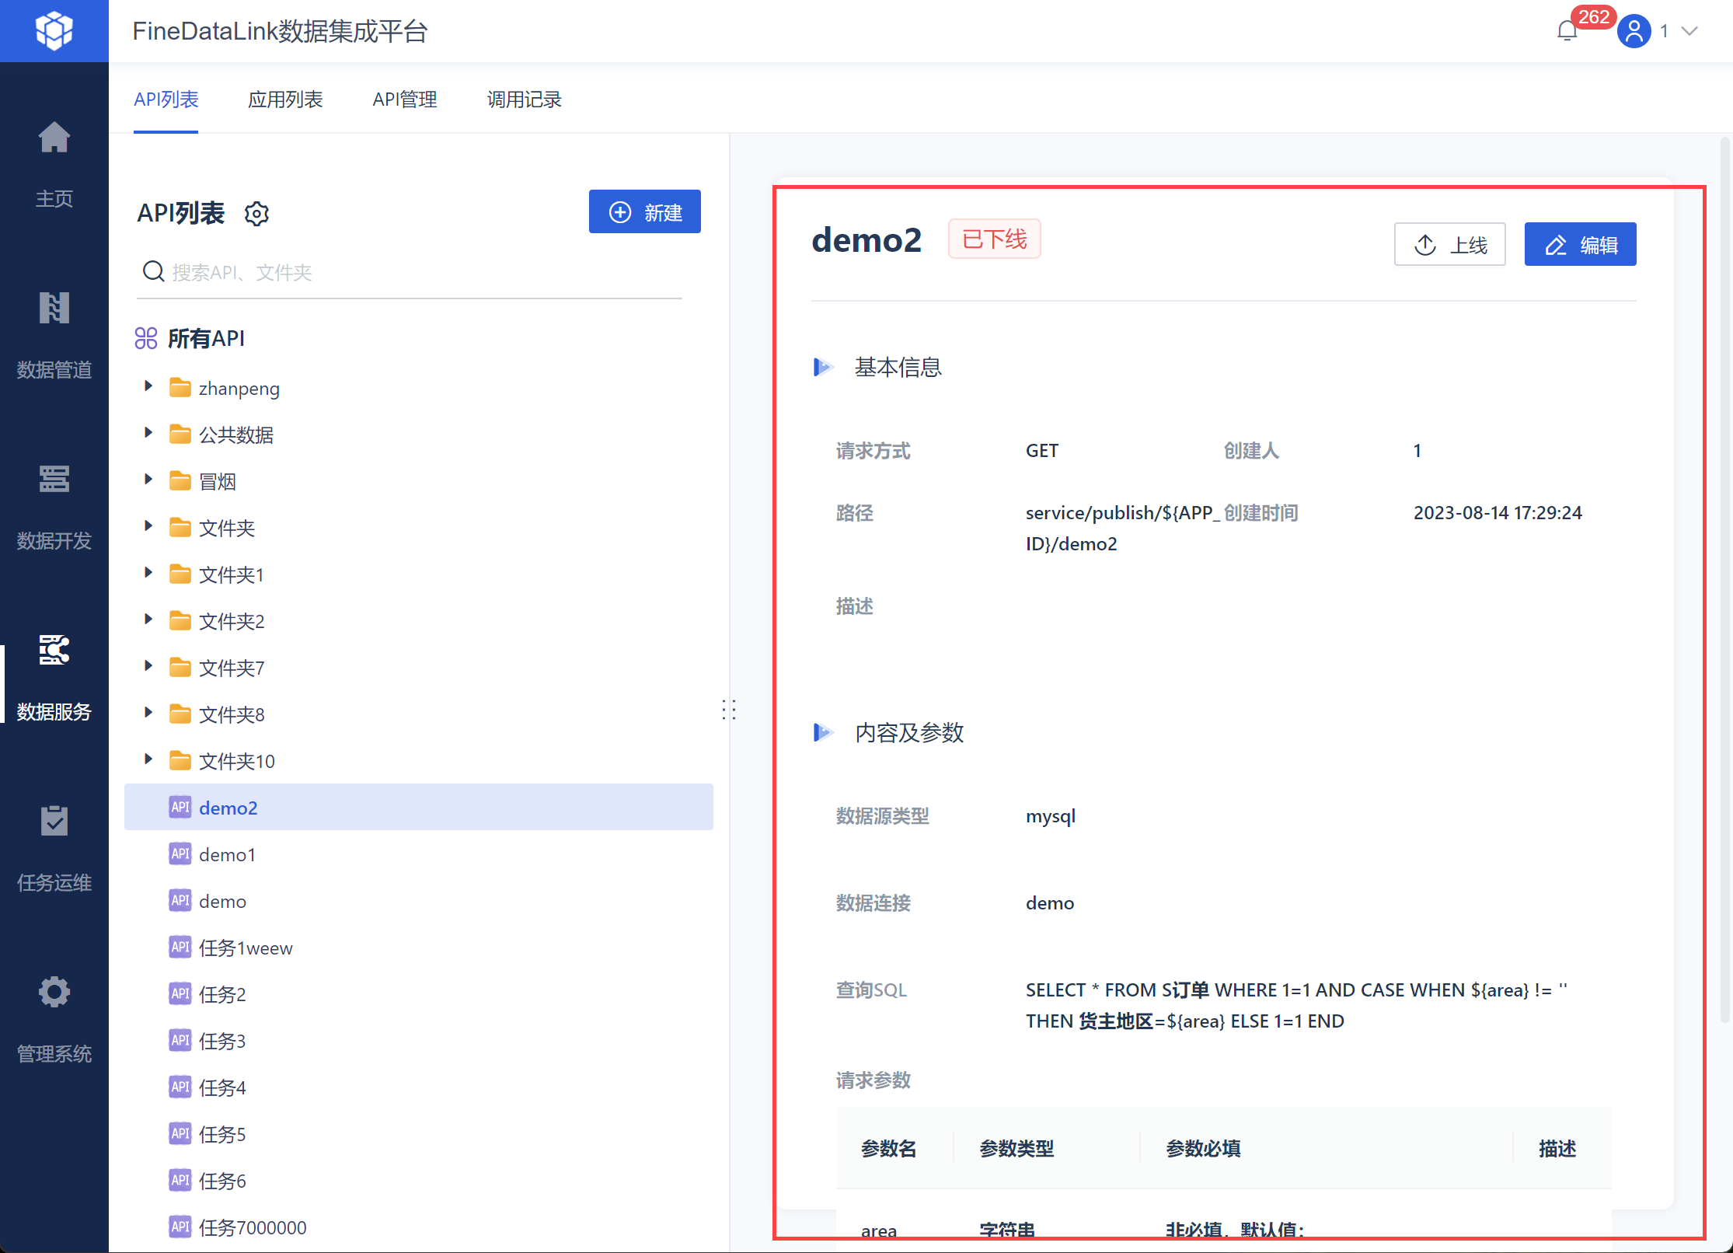Expand the 文件夹7 folder
The height and width of the screenshot is (1253, 1733).
148,666
